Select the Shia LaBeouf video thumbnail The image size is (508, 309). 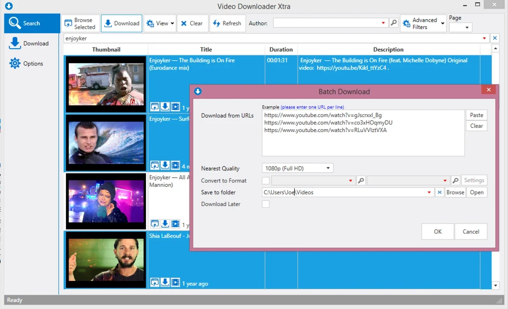(106, 260)
